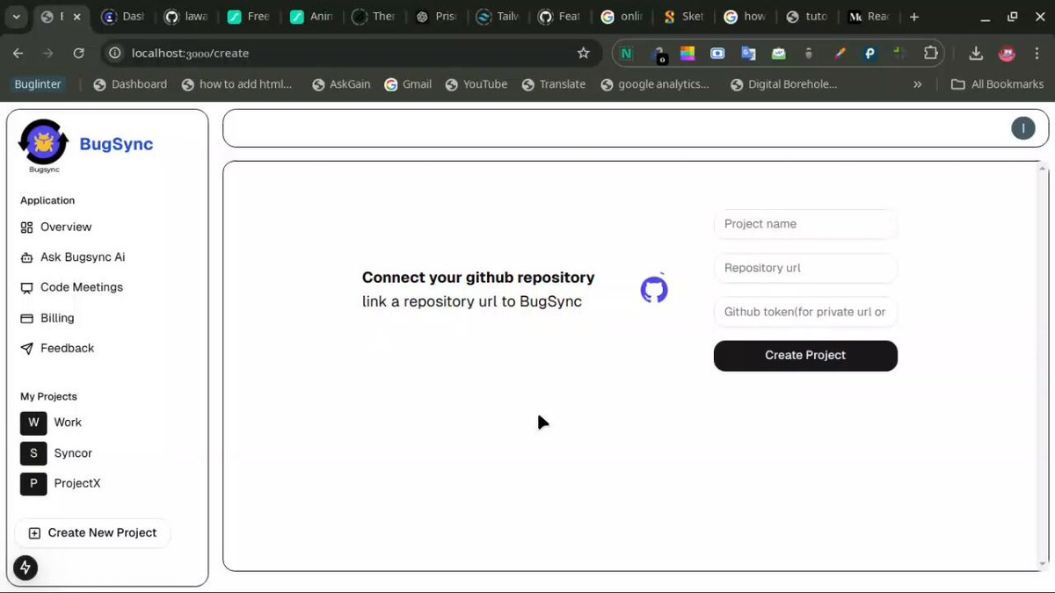Reload the page with refresh icon
The width and height of the screenshot is (1055, 593).
(78, 53)
